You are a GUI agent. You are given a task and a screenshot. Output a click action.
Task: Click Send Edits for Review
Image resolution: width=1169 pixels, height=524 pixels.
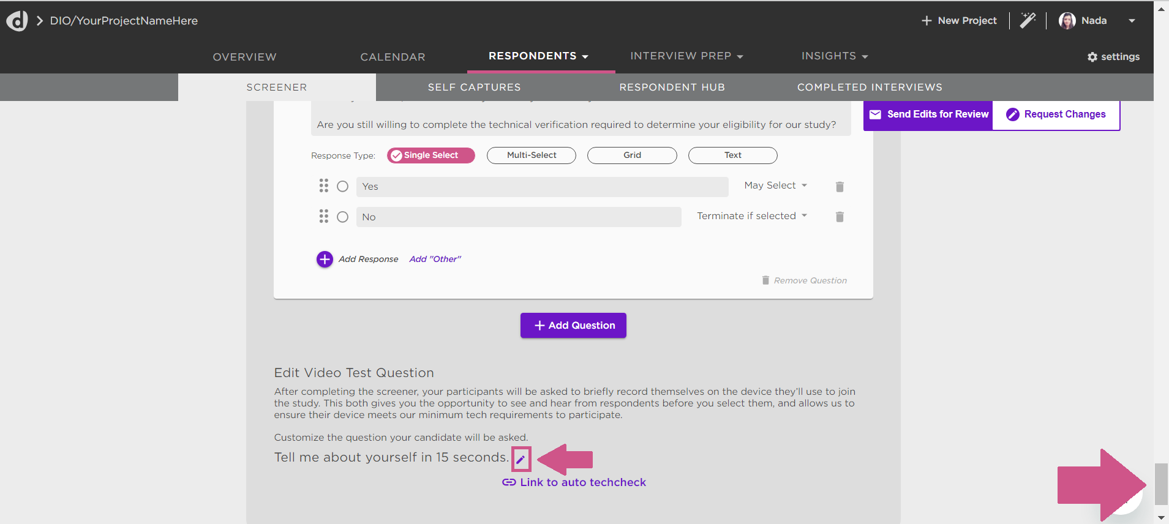click(x=928, y=115)
